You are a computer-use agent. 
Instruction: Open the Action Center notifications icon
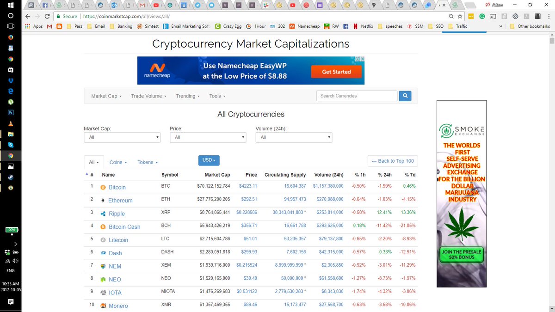click(10, 302)
